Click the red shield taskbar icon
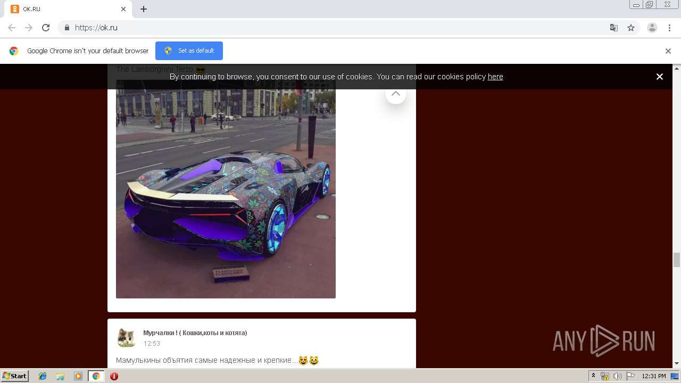681x383 pixels. 114,376
